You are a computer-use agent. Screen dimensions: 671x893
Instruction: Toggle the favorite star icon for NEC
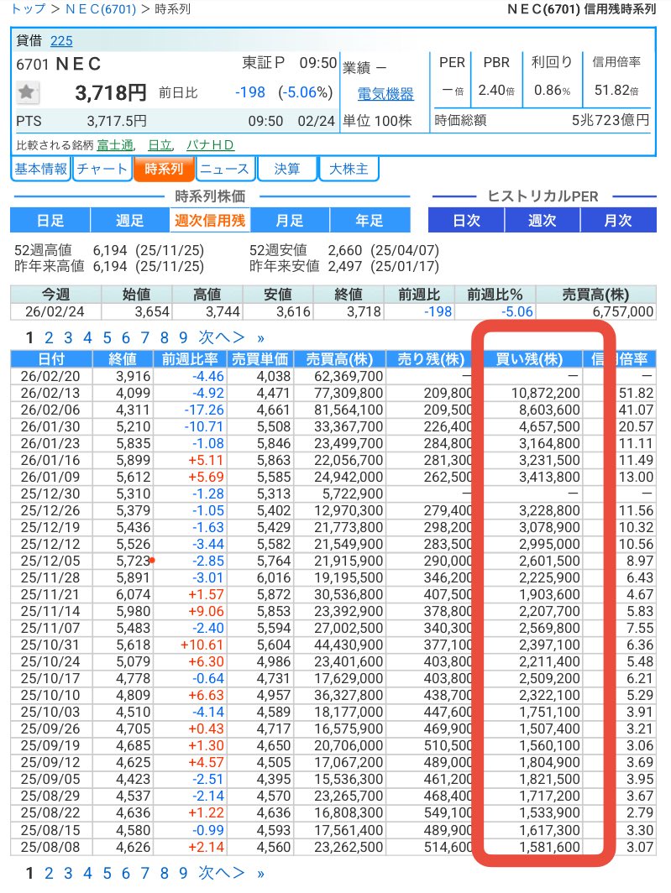26,91
